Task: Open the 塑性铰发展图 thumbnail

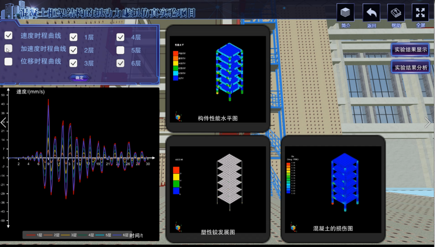Action: (x=218, y=189)
